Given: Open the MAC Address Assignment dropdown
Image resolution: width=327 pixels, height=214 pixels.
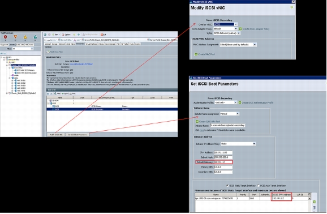Looking at the screenshot, I should (x=255, y=45).
